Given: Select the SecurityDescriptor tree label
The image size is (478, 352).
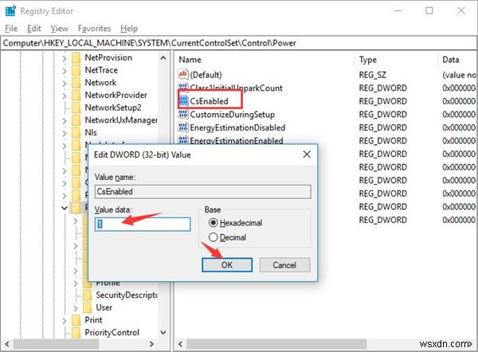Looking at the screenshot, I should 127,295.
